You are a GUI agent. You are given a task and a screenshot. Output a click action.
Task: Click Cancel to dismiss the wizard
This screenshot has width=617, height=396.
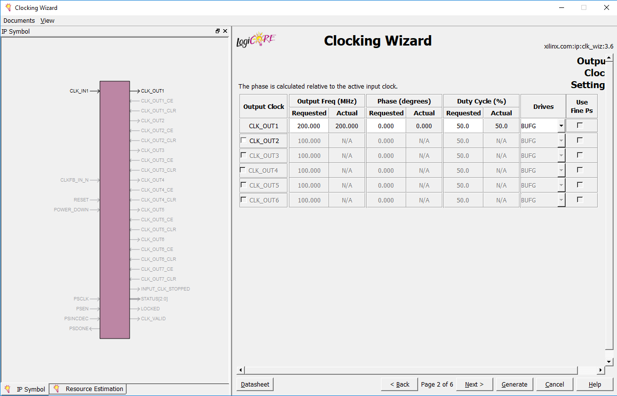[x=554, y=384]
